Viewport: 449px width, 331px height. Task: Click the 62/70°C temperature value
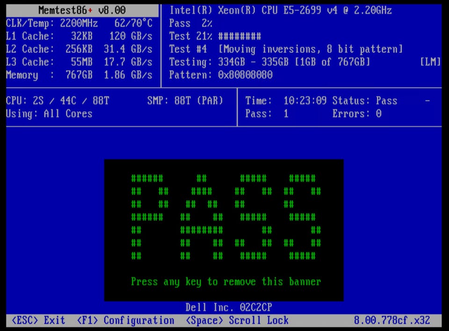pos(133,23)
